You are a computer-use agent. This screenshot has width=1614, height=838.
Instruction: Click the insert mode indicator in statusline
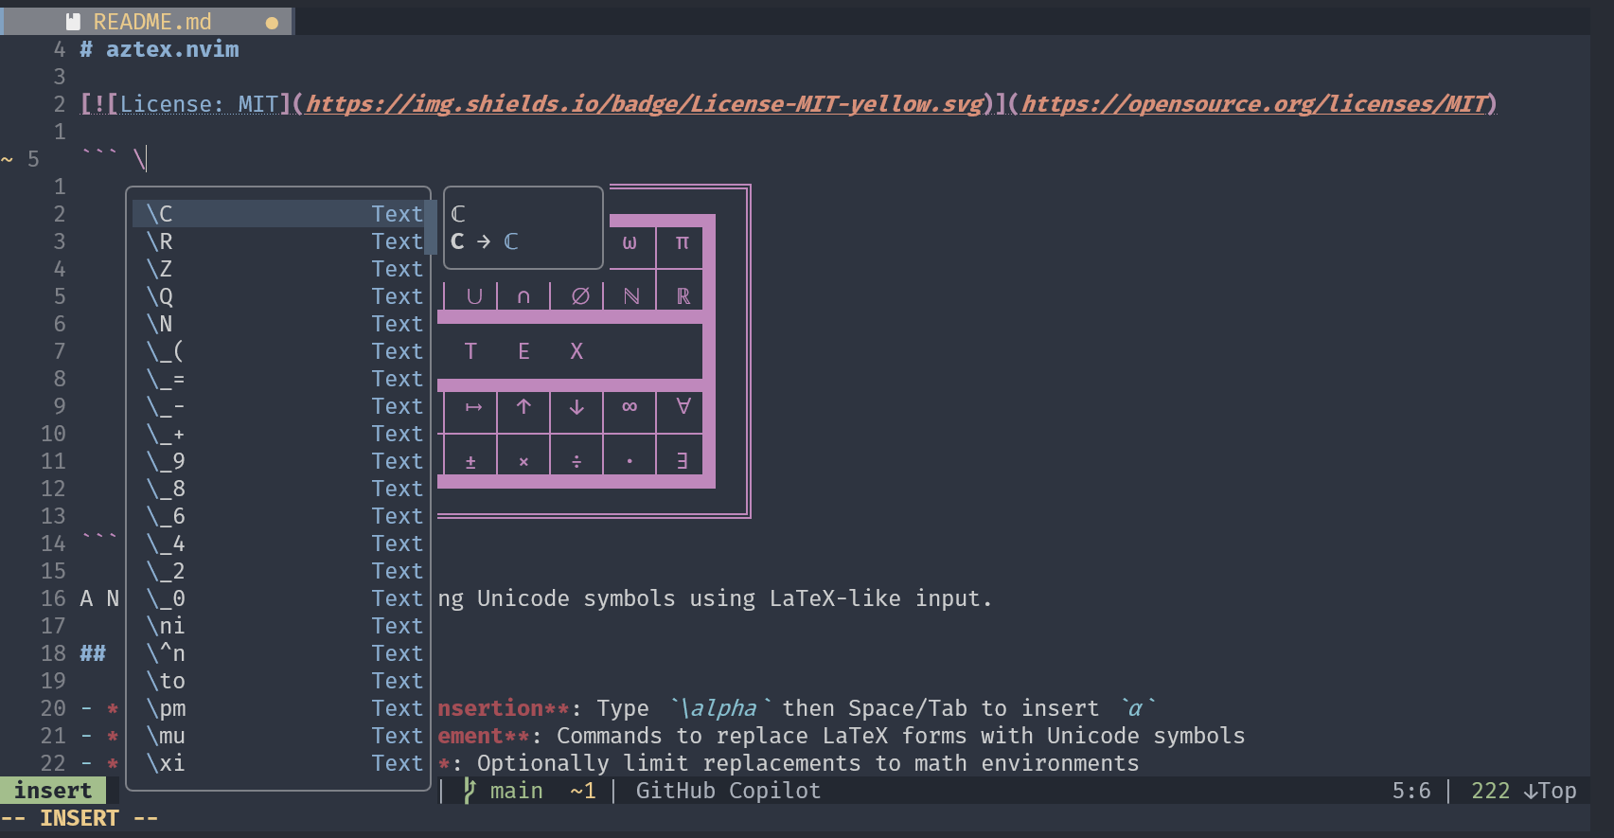point(53,791)
